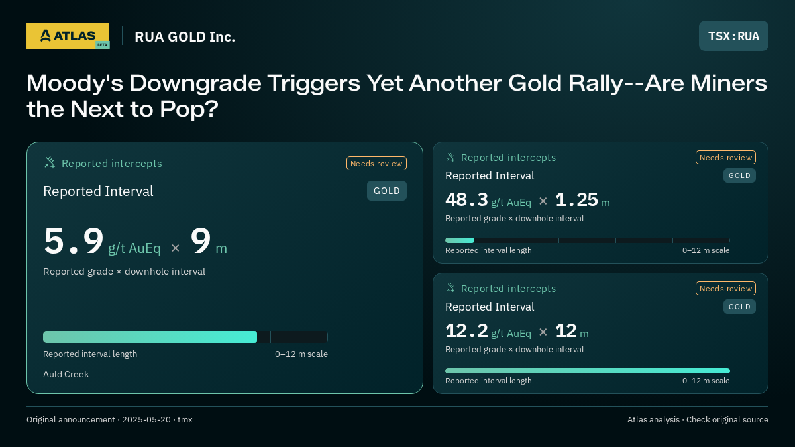Viewport: 795px width, 447px height.
Task: Click the drill icon in Auld Creek card
Action: 50,163
